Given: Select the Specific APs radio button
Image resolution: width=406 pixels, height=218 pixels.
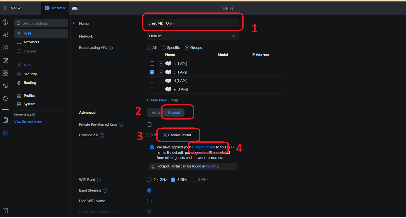Looking at the screenshot, I should [164, 48].
